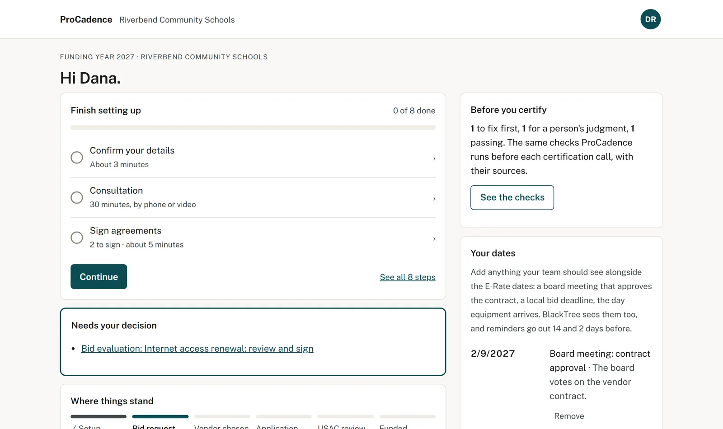Select Riverbend Community Schools header text
This screenshot has height=429, width=723.
[x=177, y=20]
